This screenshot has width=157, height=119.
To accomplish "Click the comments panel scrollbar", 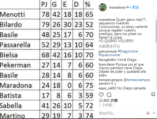I will pos(156,31).
